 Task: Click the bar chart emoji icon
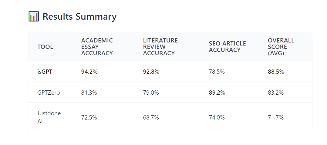[x=33, y=16]
